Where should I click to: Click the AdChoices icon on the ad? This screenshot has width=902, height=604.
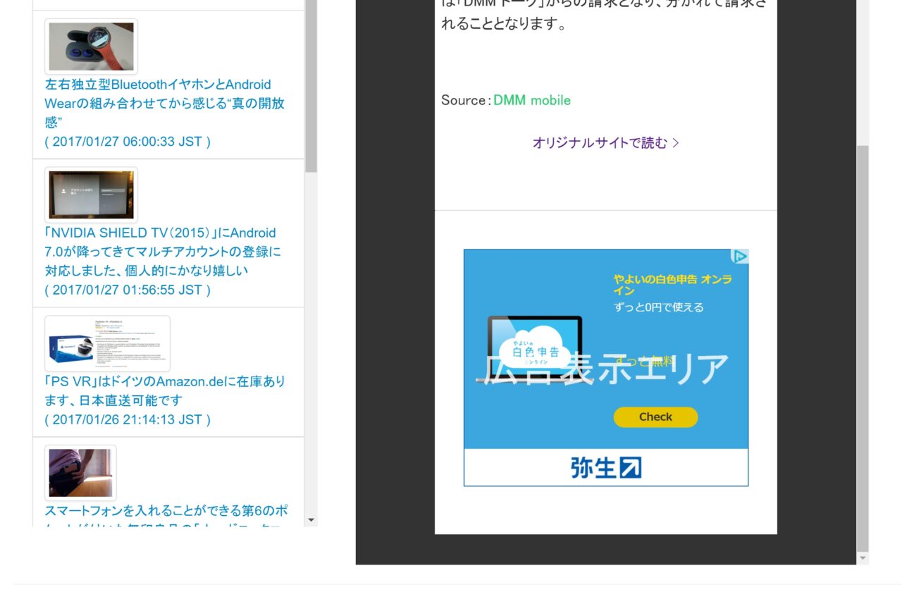tap(739, 257)
